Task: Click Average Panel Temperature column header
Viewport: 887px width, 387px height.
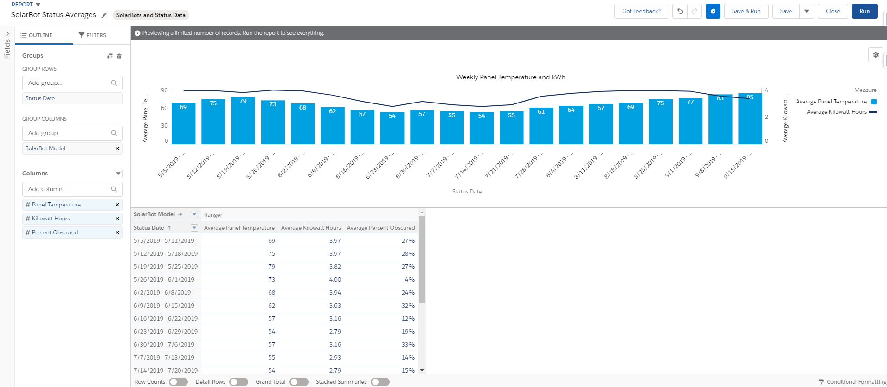Action: [x=239, y=228]
